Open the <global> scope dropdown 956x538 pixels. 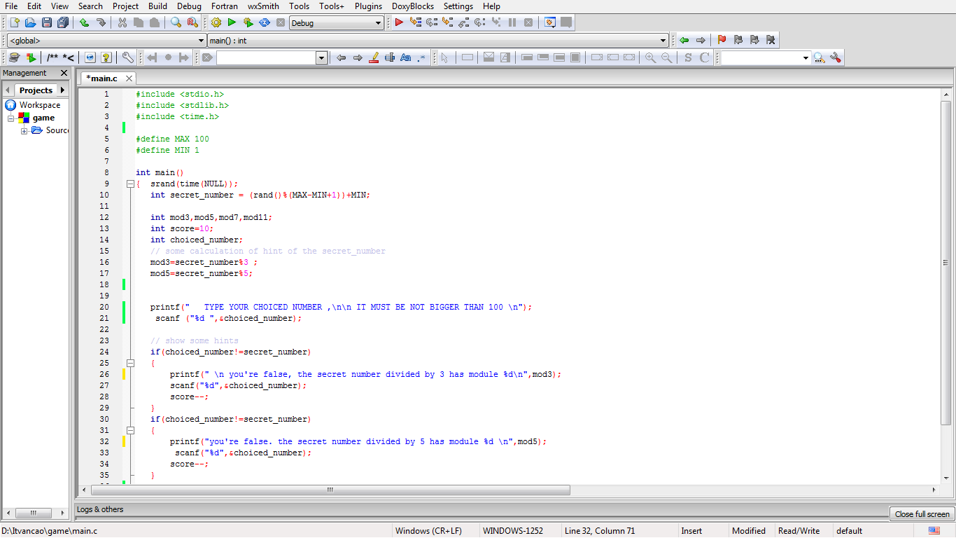[x=202, y=41]
